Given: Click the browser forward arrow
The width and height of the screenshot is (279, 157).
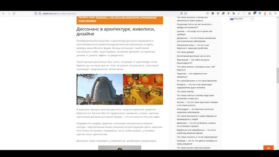Looking at the screenshot, I should pyautogui.click(x=9, y=14).
